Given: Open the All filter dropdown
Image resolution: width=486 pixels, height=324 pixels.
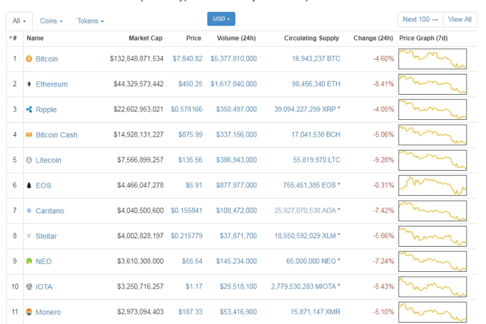Looking at the screenshot, I should 19,21.
